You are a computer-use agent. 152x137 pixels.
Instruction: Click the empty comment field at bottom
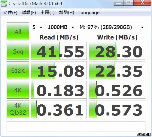76,127
